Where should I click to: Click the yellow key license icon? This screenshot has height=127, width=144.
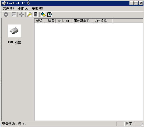pyautogui.click(x=29, y=15)
